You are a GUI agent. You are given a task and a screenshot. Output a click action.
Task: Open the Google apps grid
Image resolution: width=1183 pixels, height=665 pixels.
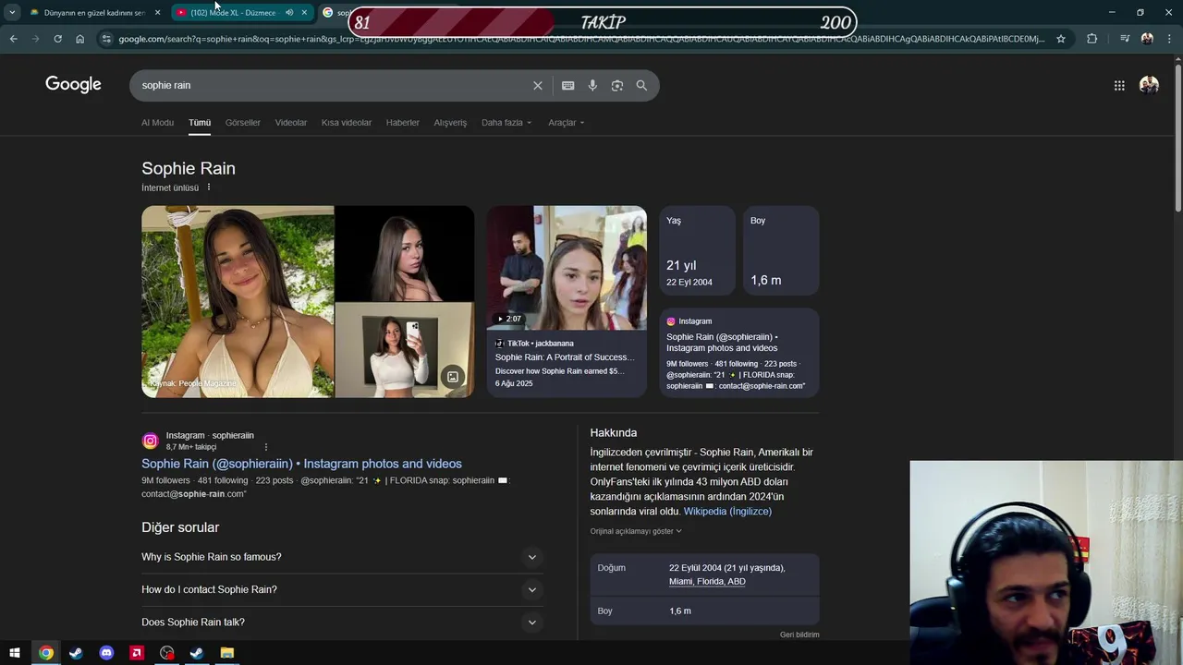[x=1119, y=85]
